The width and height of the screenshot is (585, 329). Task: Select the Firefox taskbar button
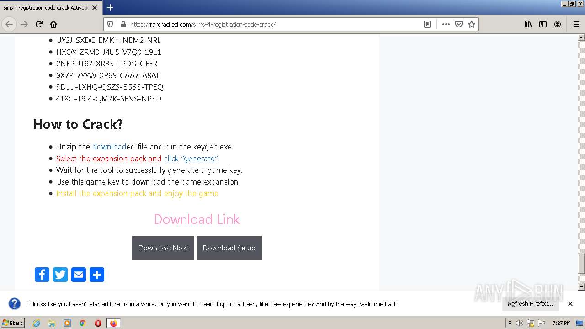click(113, 323)
